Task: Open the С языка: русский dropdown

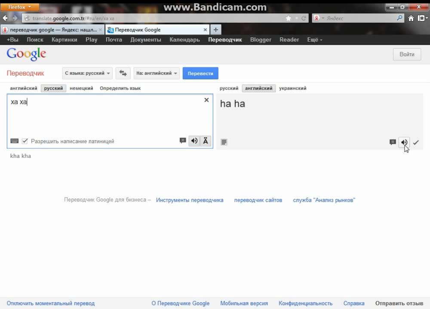Action: coord(87,73)
